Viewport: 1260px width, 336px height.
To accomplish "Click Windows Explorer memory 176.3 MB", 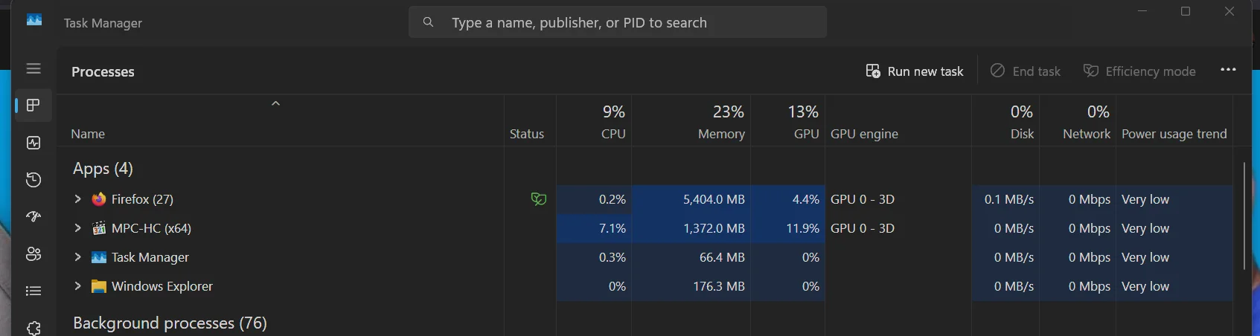I will pyautogui.click(x=719, y=286).
